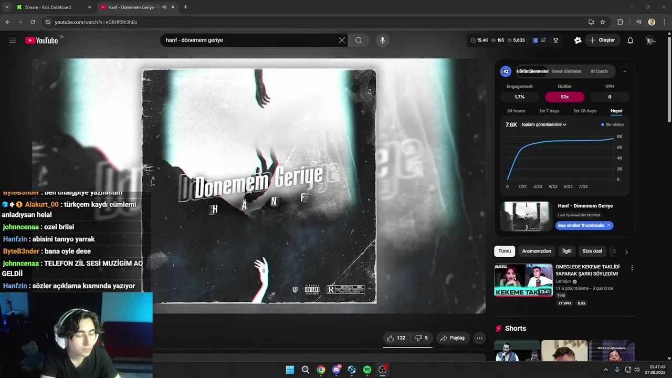Show more filter chips with the right arrow
Viewport: 672px width, 378px height.
[x=626, y=251]
